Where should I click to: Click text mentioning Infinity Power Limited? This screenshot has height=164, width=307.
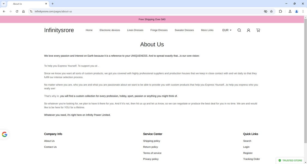click(77, 115)
